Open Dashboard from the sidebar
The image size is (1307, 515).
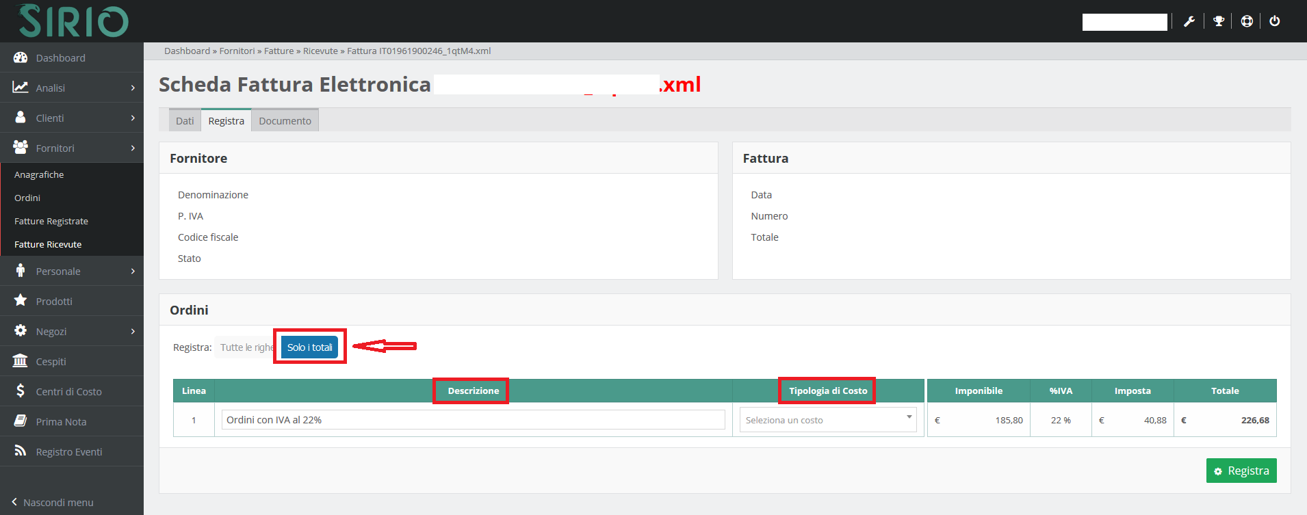(60, 58)
